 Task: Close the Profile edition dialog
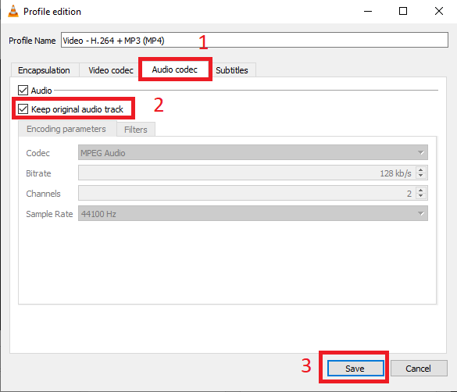click(x=438, y=12)
